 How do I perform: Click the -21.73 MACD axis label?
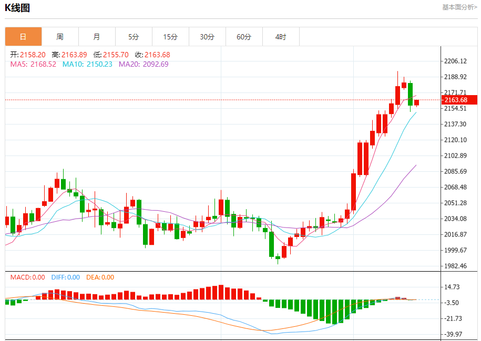point(453,318)
